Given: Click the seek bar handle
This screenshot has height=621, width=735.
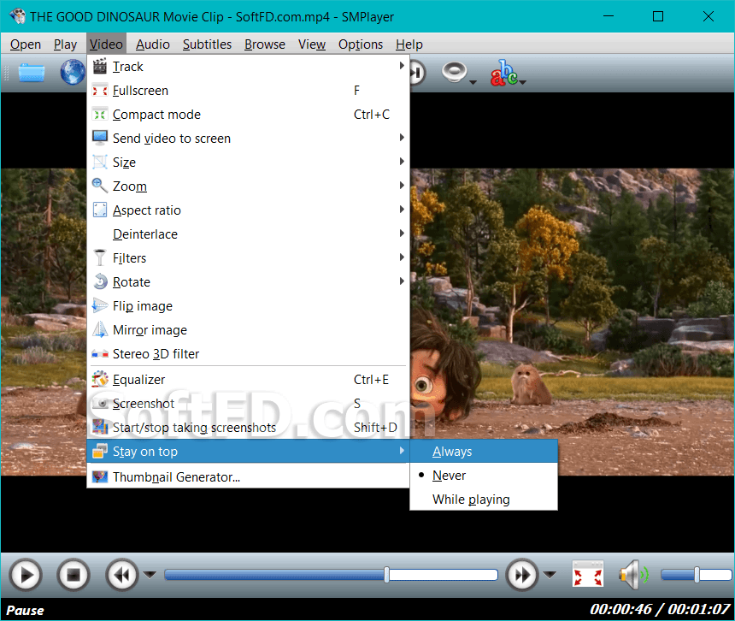Looking at the screenshot, I should pyautogui.click(x=386, y=575).
